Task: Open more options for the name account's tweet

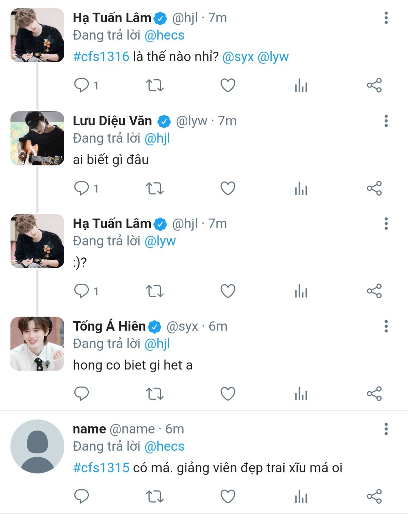Action: tap(386, 429)
